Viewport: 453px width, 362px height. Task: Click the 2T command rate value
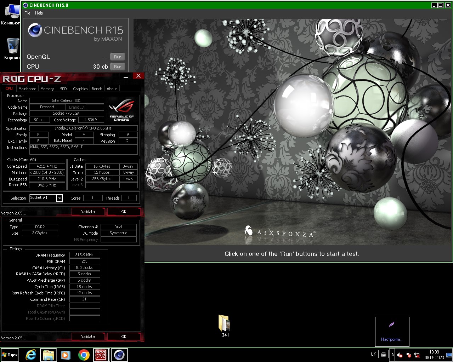click(85, 299)
